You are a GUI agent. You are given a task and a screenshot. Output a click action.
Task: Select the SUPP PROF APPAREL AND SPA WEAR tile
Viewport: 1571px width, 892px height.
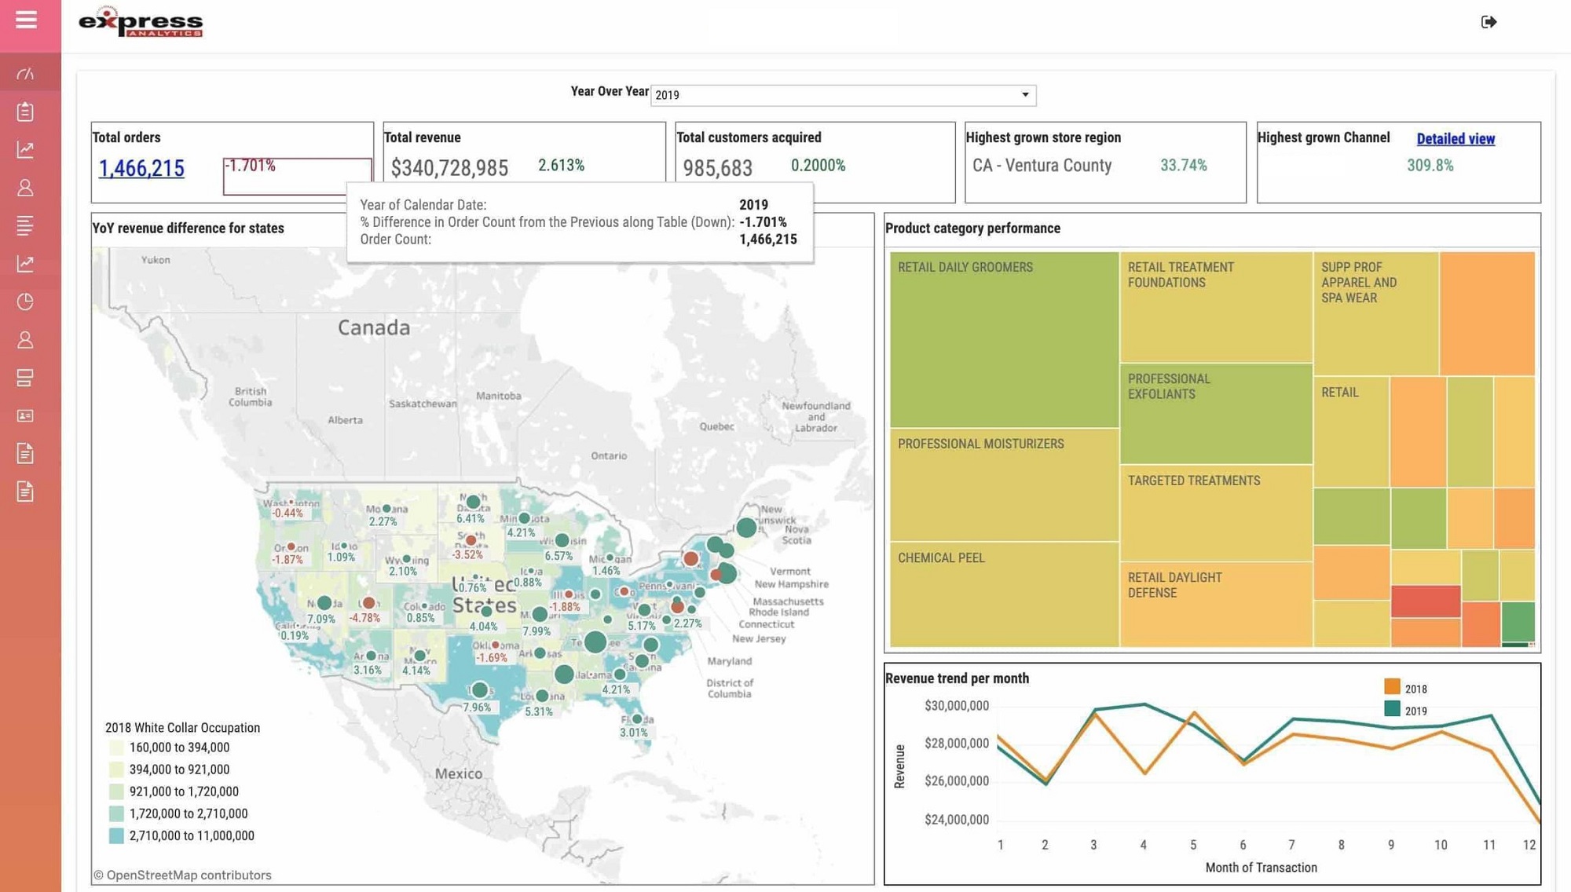point(1375,313)
